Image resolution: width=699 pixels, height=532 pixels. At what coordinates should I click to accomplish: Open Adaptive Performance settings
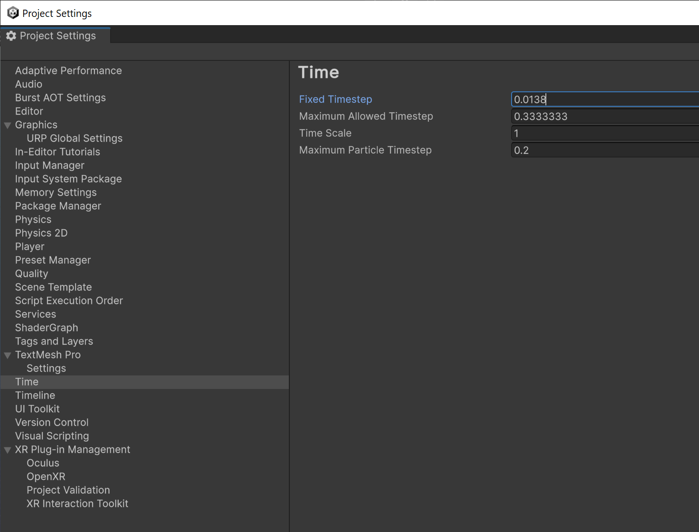pos(68,71)
